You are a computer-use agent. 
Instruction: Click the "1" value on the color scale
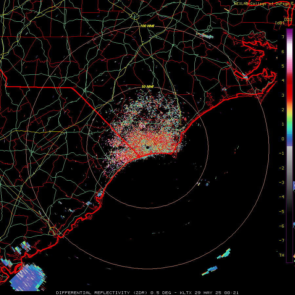coord(283,124)
